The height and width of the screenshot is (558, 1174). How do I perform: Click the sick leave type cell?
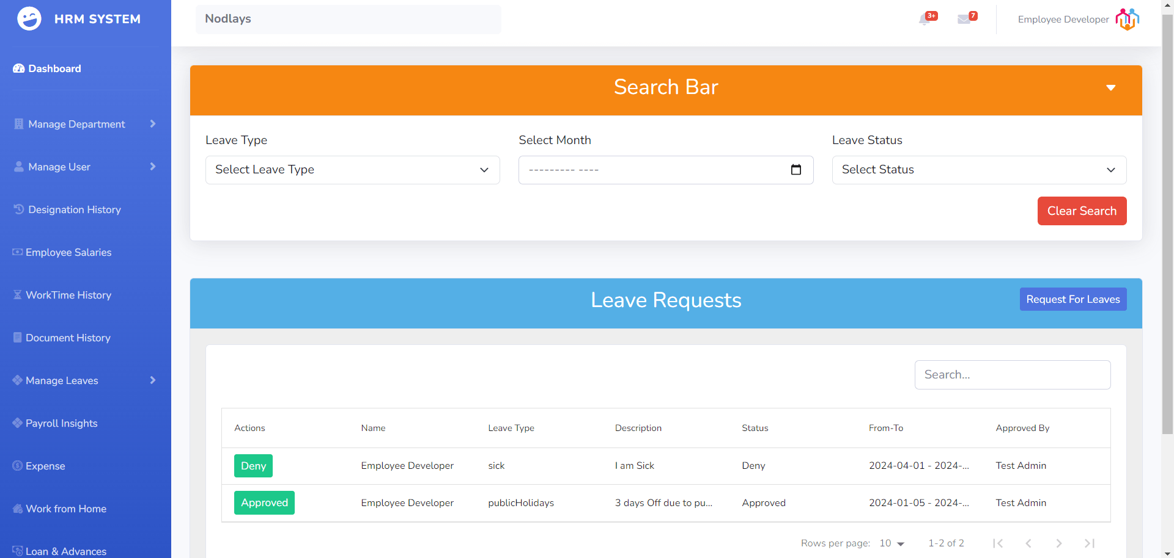click(497, 466)
